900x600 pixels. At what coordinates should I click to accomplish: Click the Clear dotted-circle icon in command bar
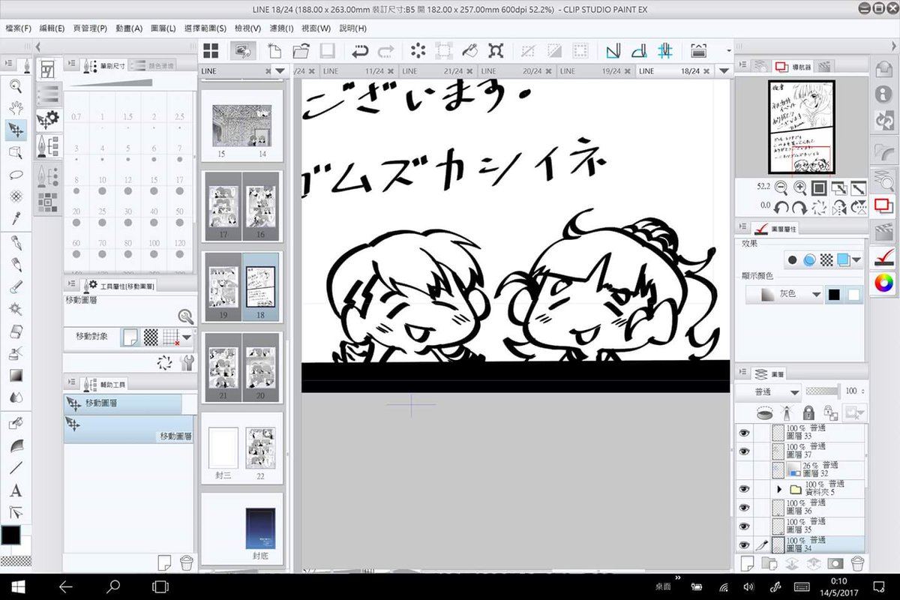[x=418, y=51]
